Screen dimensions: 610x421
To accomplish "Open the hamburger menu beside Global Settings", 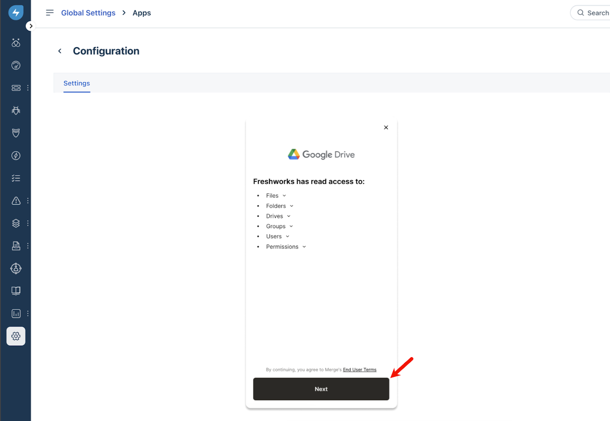I will [50, 13].
